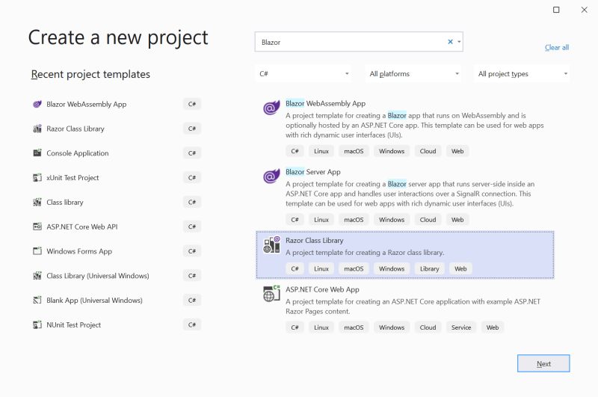Screen dimensions: 598x397
Task: Click the C# tag beside NUnit Test Project
Action: [192, 324]
